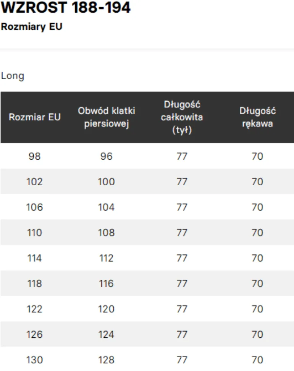Image resolution: width=294 pixels, height=371 pixels.
Task: Click the Długość rękawa column header
Action: pyautogui.click(x=257, y=117)
